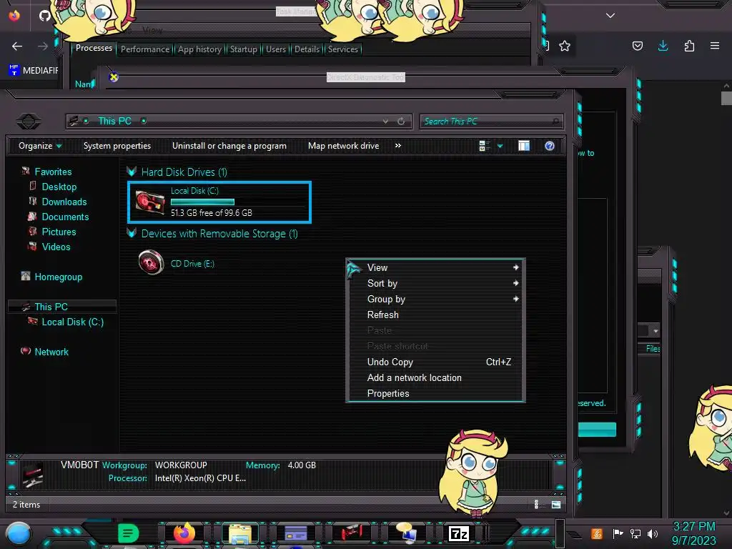Image resolution: width=732 pixels, height=549 pixels.
Task: Select Downloads in Favorites
Action: (64, 202)
